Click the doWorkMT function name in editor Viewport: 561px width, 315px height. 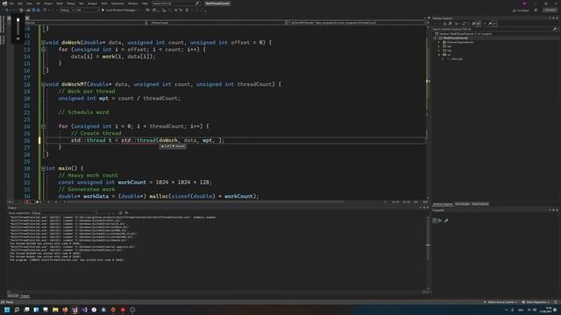pyautogui.click(x=74, y=85)
